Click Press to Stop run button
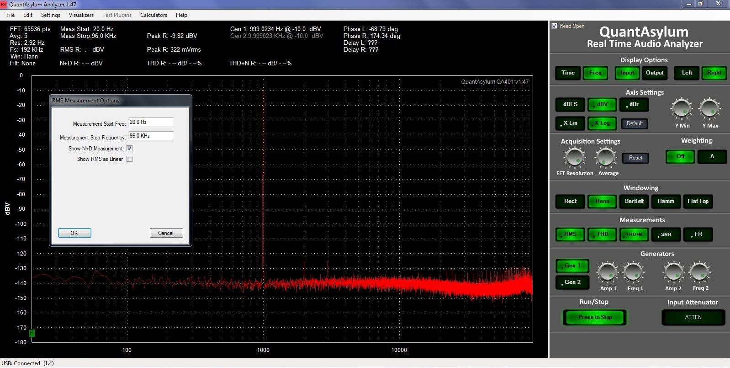The height and width of the screenshot is (368, 730). click(x=595, y=317)
